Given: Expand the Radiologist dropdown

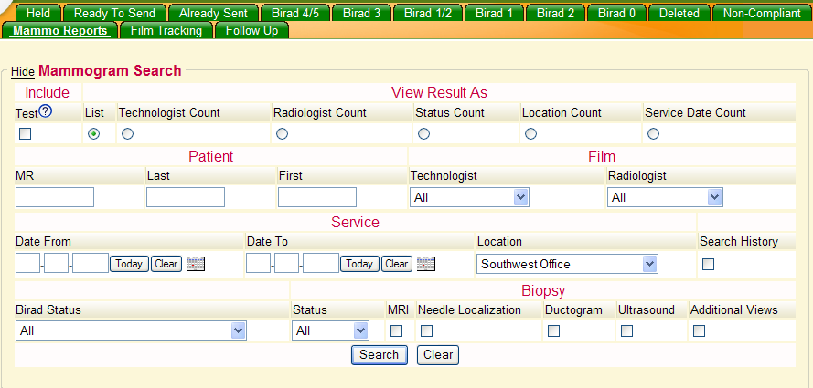Looking at the screenshot, I should click(x=665, y=197).
